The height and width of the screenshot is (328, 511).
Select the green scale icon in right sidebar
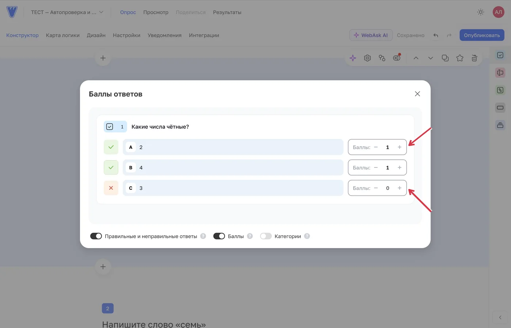click(x=500, y=90)
